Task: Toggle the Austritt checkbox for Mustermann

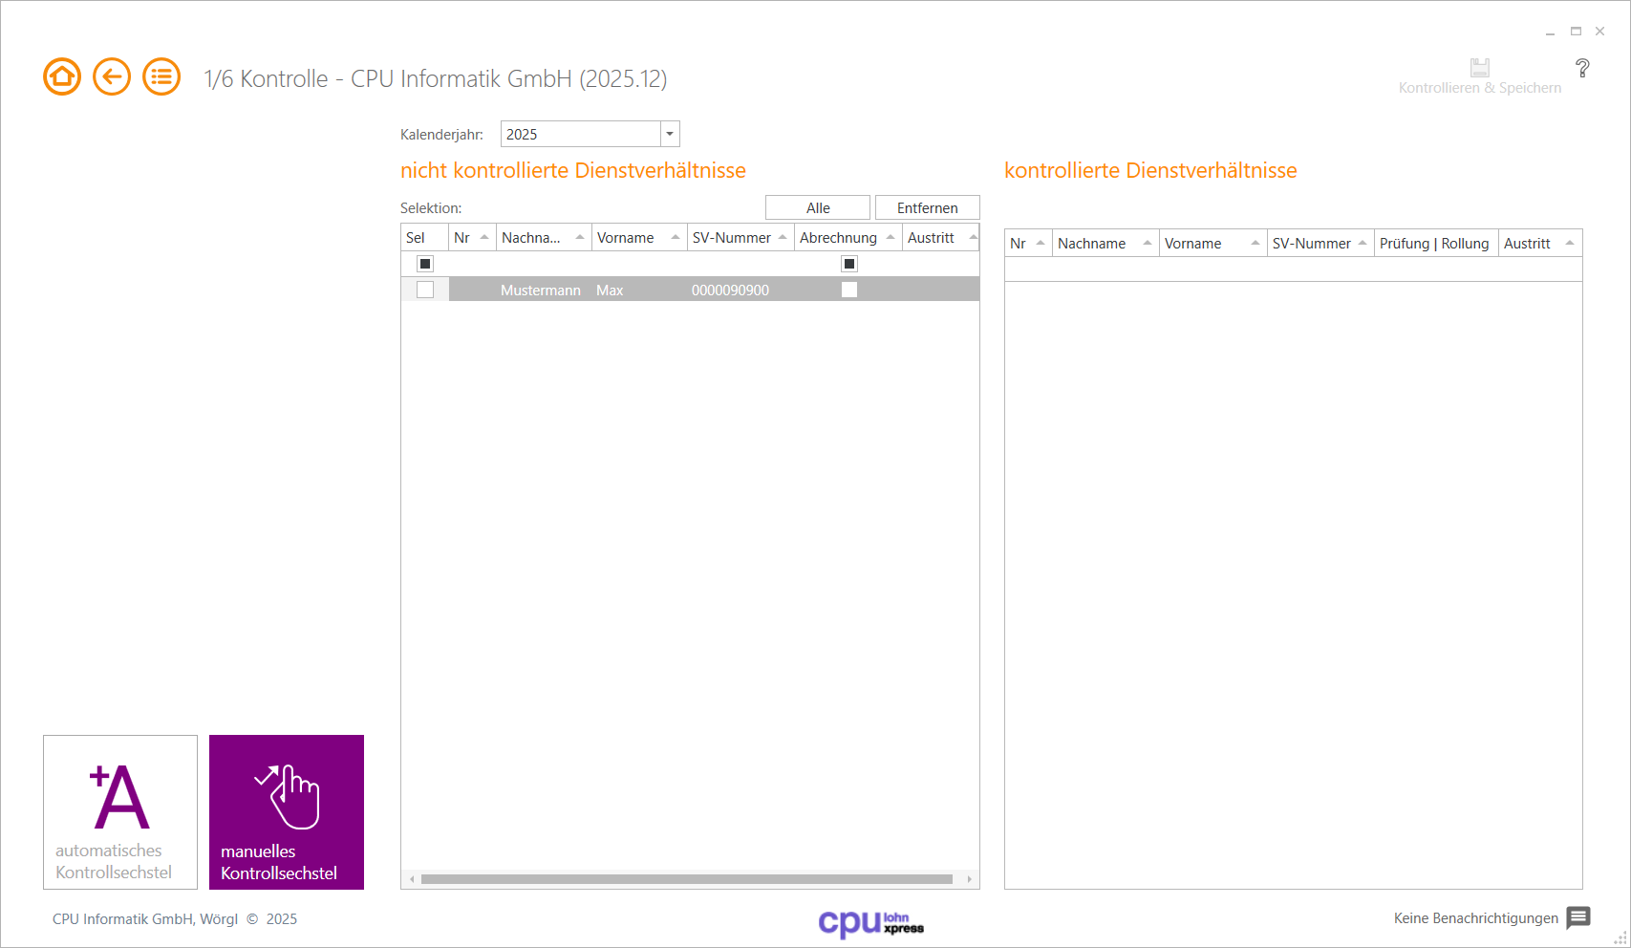Action: [849, 289]
